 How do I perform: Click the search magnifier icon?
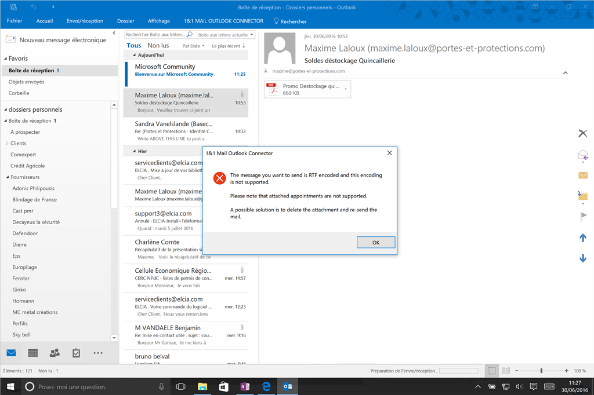pos(190,34)
